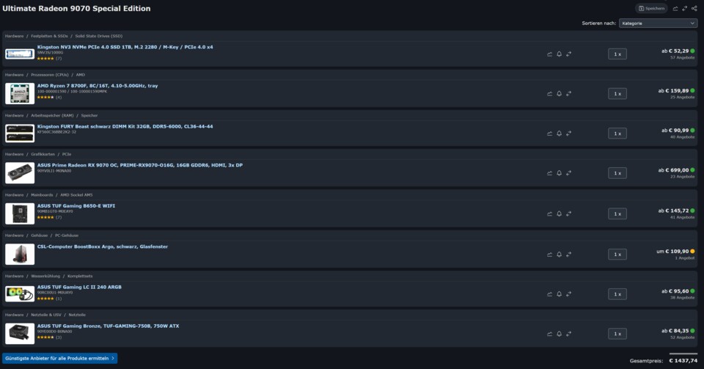Click the Wasserkühlung breadcrumb link
This screenshot has width=704, height=369.
[x=47, y=275]
